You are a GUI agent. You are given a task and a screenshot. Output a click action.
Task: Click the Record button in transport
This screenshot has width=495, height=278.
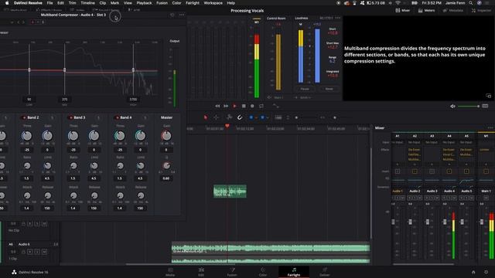(x=252, y=107)
